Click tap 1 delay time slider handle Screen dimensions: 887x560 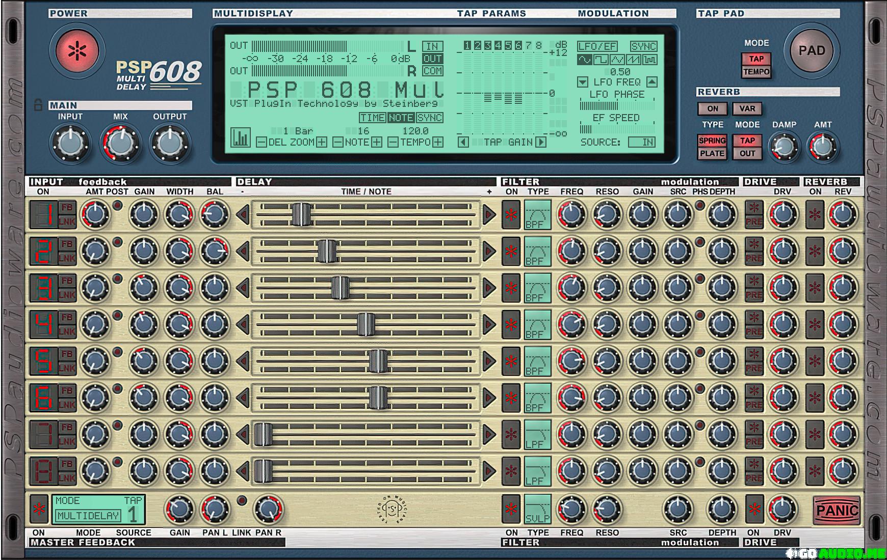click(x=301, y=214)
